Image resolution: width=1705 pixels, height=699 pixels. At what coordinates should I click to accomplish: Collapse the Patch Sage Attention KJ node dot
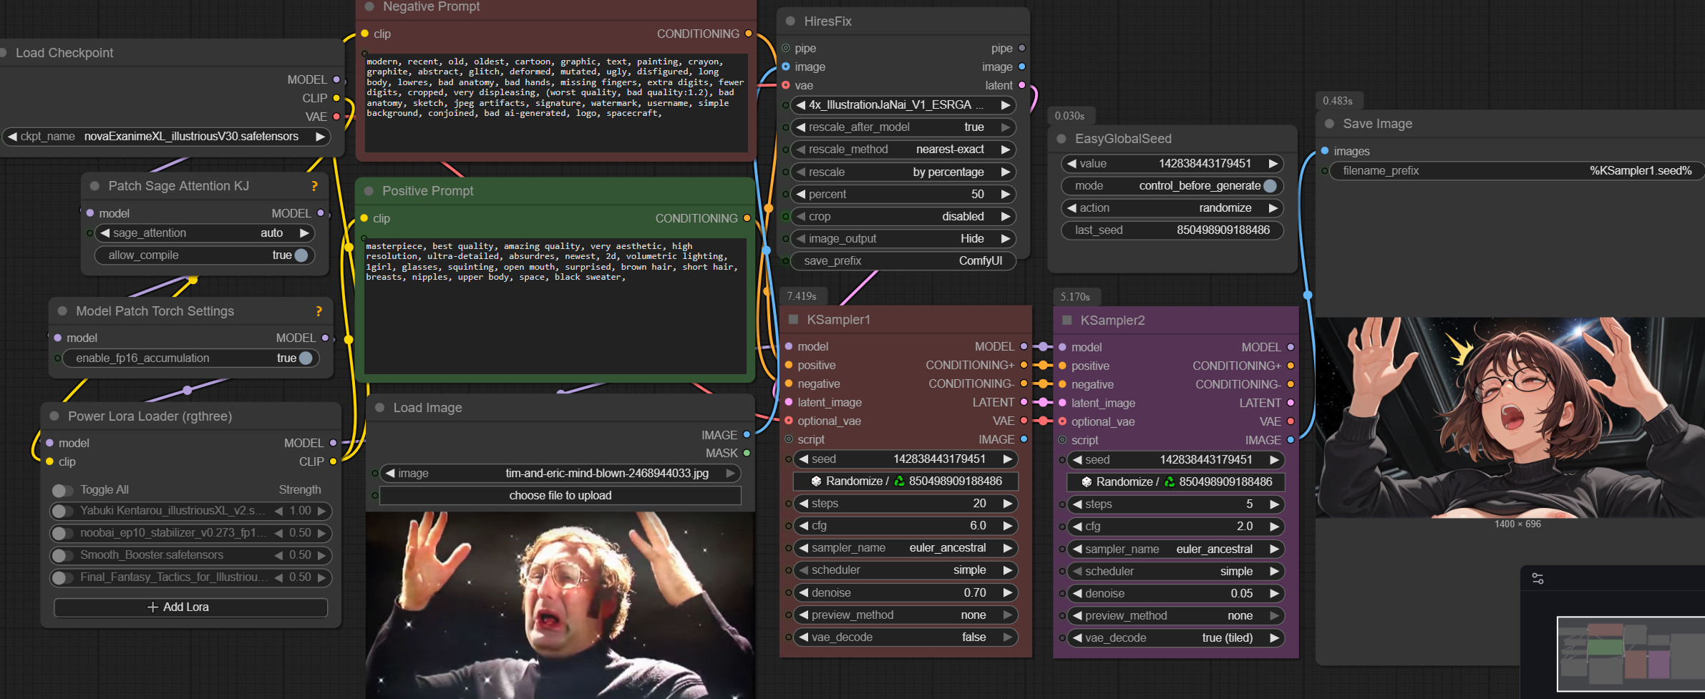[x=94, y=186]
